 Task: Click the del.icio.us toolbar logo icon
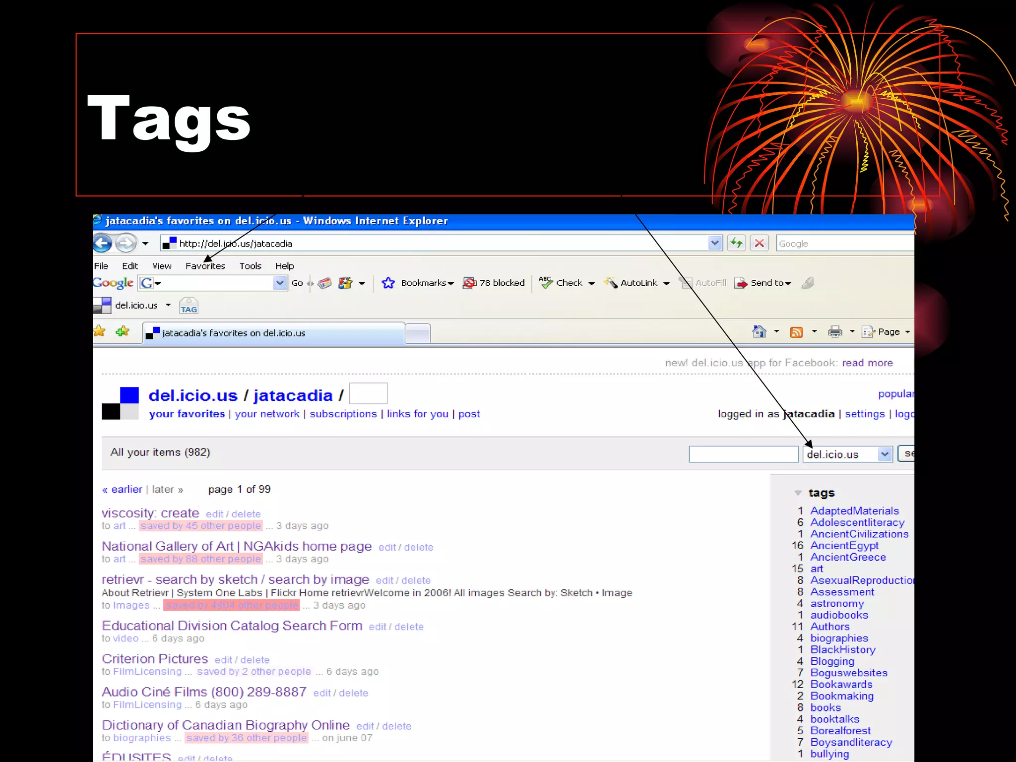pos(102,305)
